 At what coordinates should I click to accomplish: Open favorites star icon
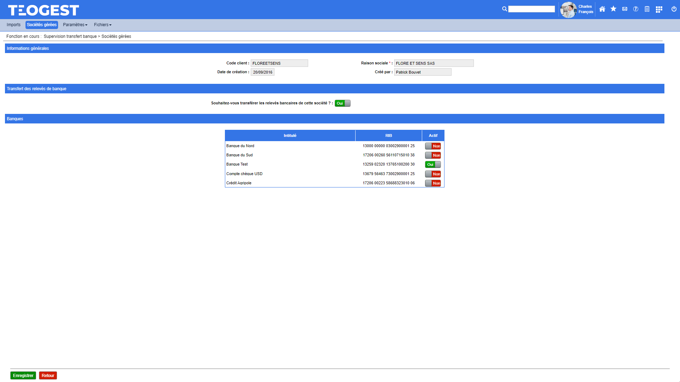pos(613,9)
